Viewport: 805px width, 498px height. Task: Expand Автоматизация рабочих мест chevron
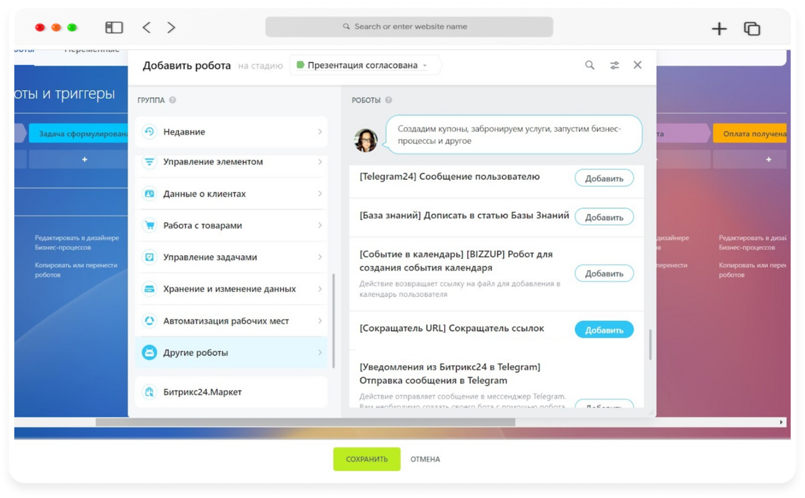pyautogui.click(x=320, y=321)
